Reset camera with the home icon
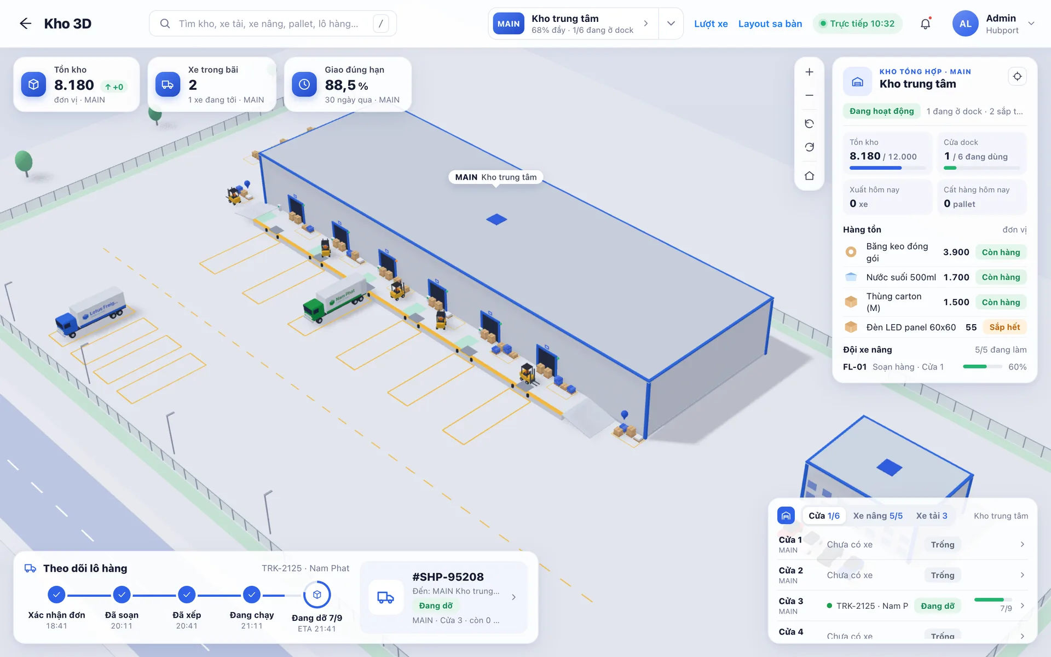Image resolution: width=1051 pixels, height=657 pixels. [809, 176]
